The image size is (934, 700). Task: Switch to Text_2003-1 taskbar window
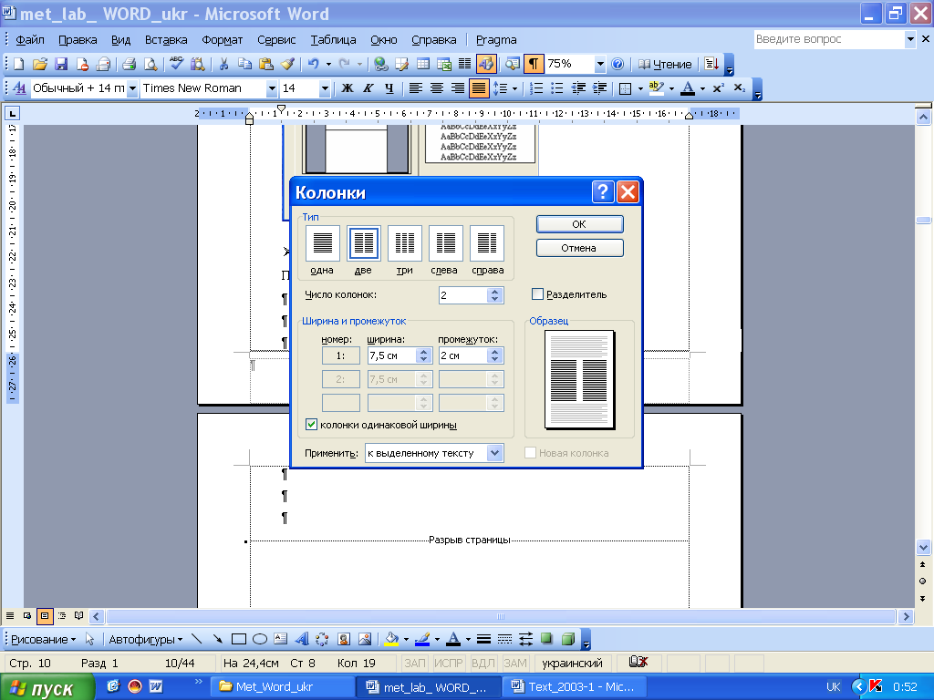coord(573,687)
